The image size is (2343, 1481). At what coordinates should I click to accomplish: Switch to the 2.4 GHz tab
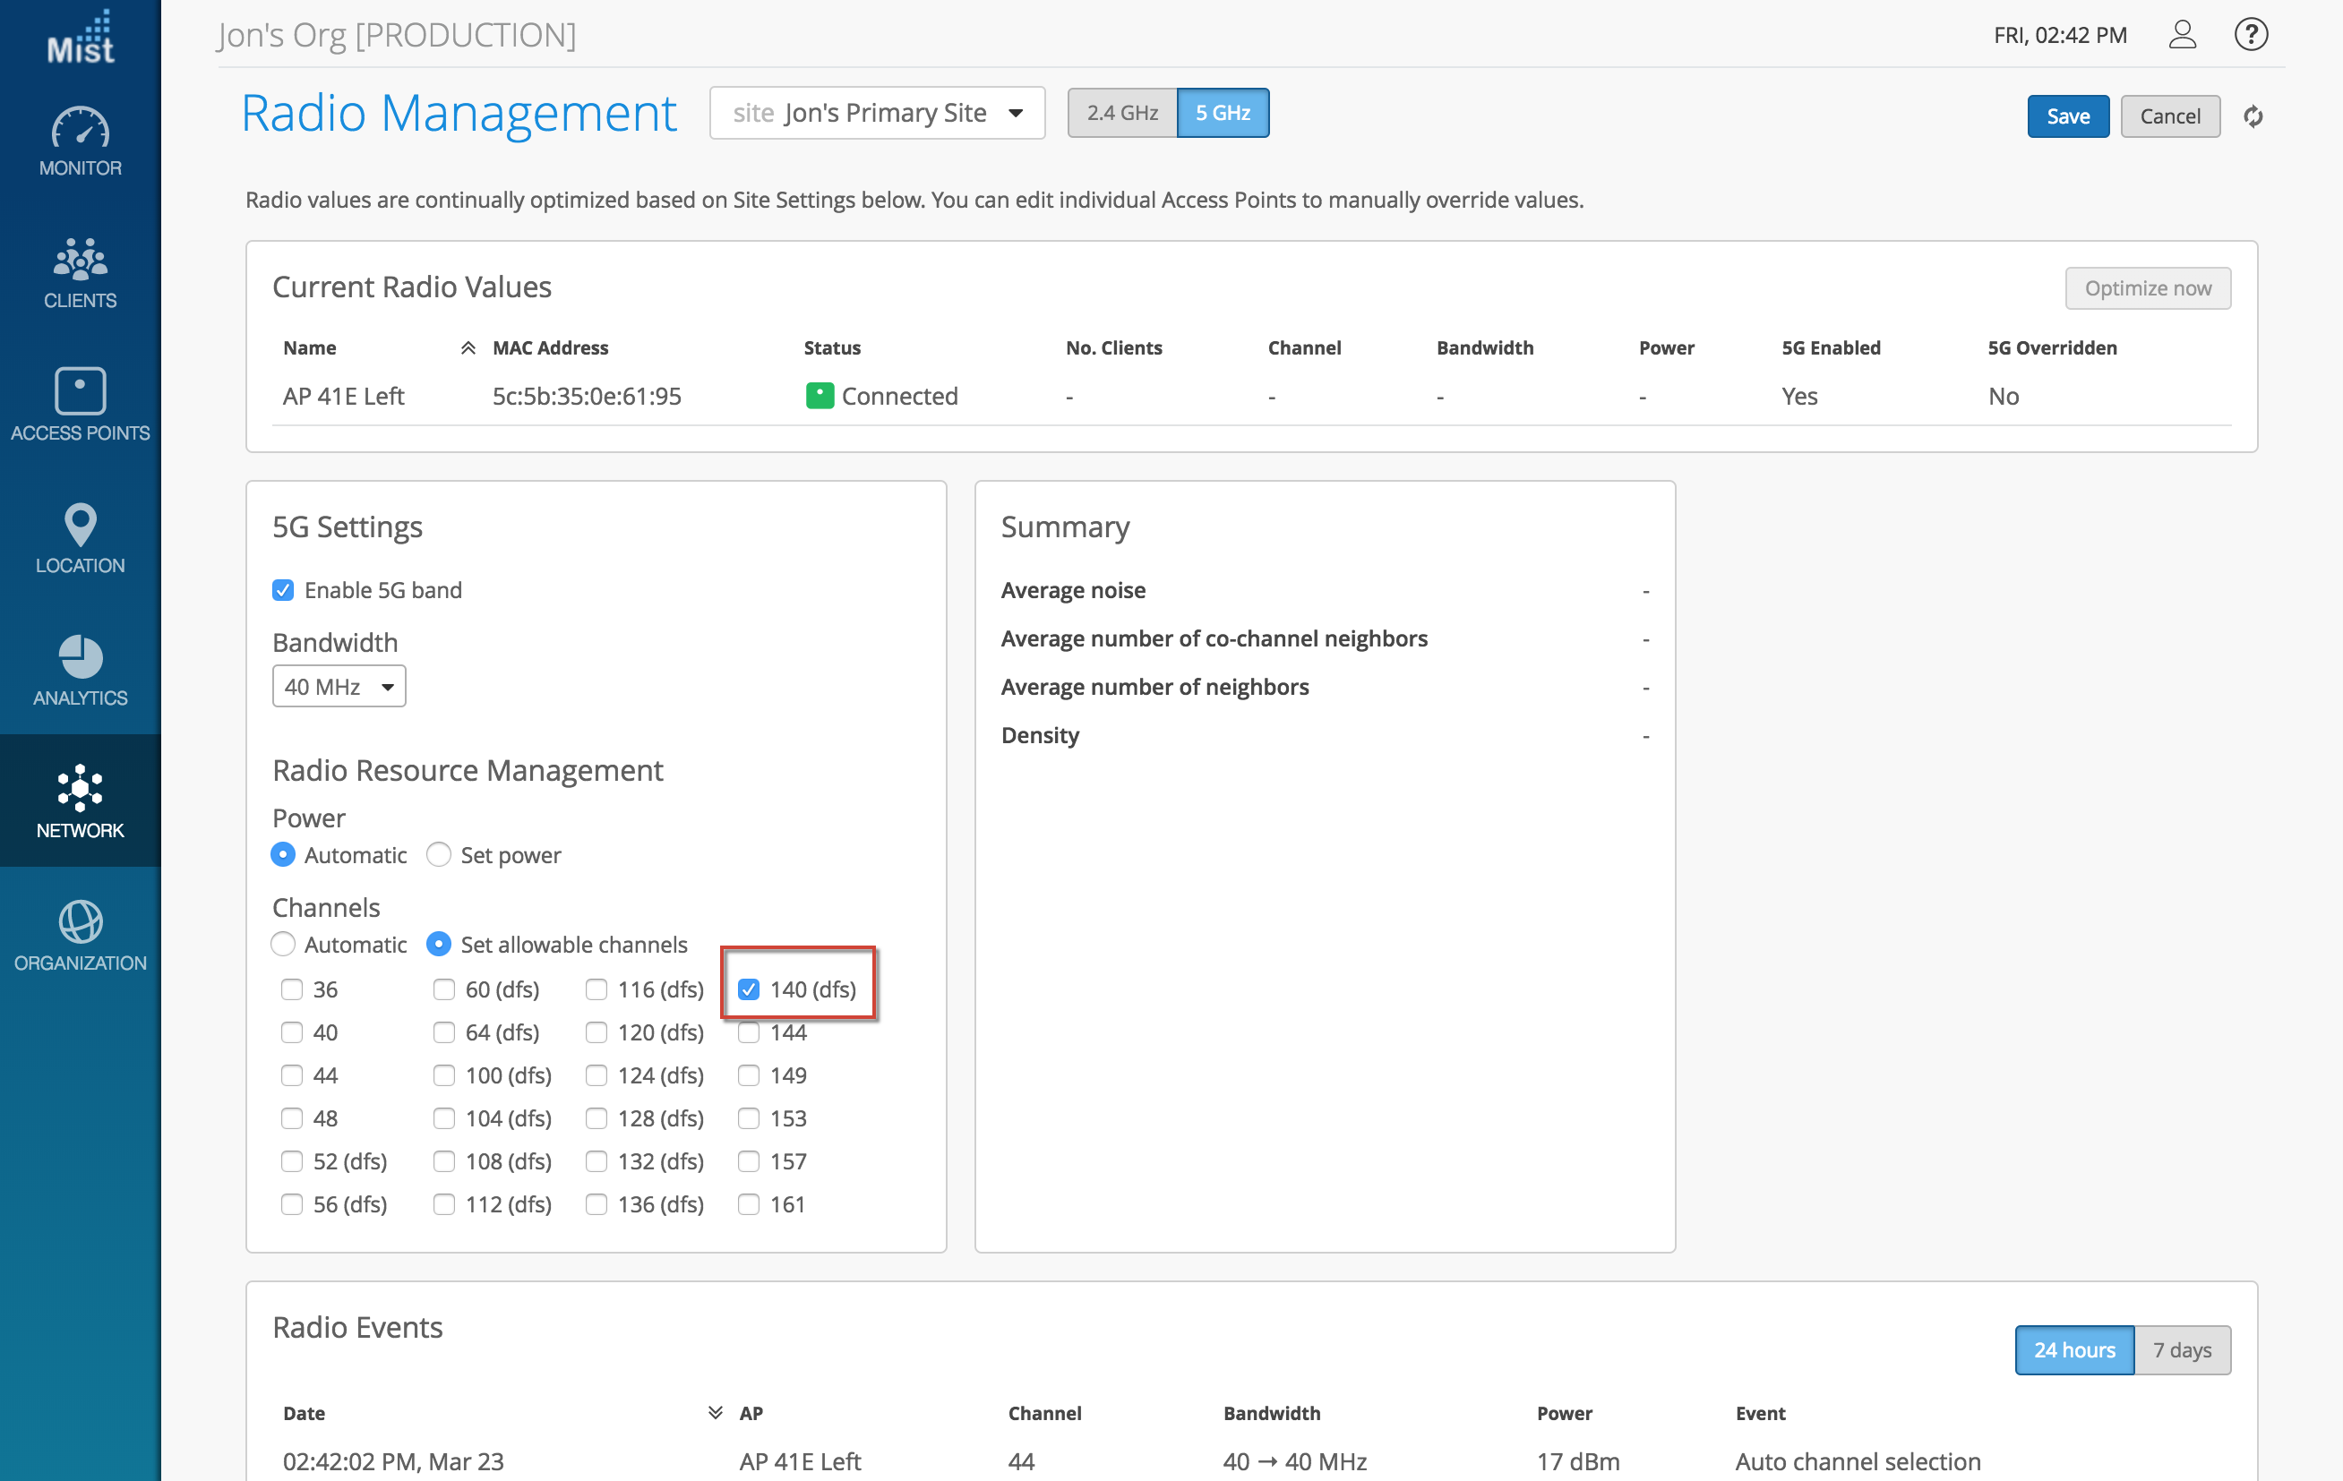(1122, 113)
